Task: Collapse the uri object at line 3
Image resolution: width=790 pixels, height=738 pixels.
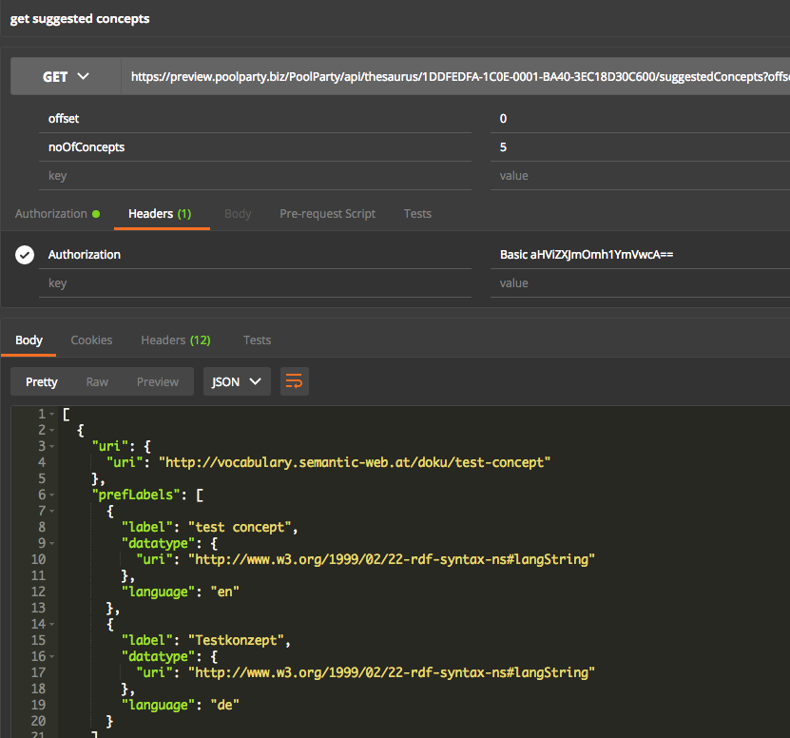Action: click(51, 446)
